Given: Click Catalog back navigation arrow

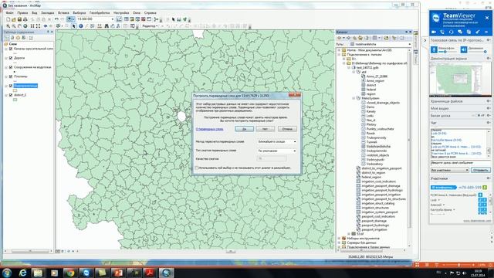Looking at the screenshot, I should [x=340, y=38].
